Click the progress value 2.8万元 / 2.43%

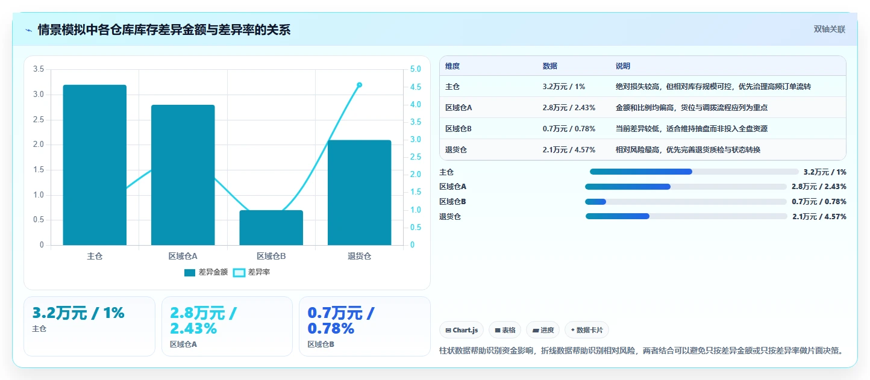[x=819, y=187]
